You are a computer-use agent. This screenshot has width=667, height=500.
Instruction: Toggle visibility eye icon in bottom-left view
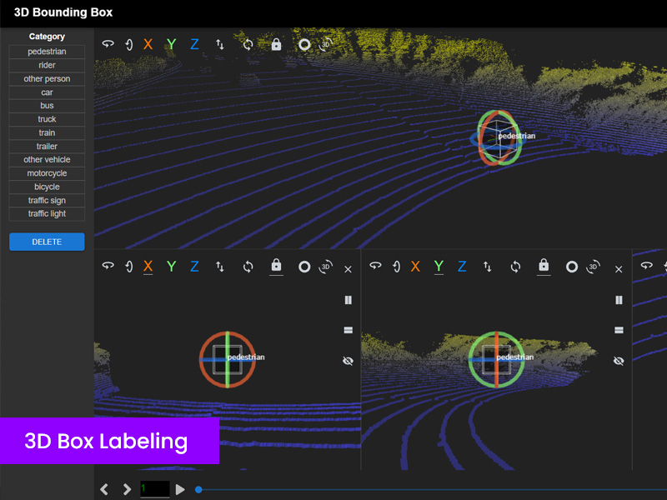[x=348, y=361]
